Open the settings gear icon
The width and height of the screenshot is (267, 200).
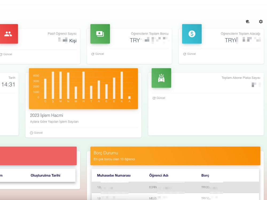coord(261,22)
